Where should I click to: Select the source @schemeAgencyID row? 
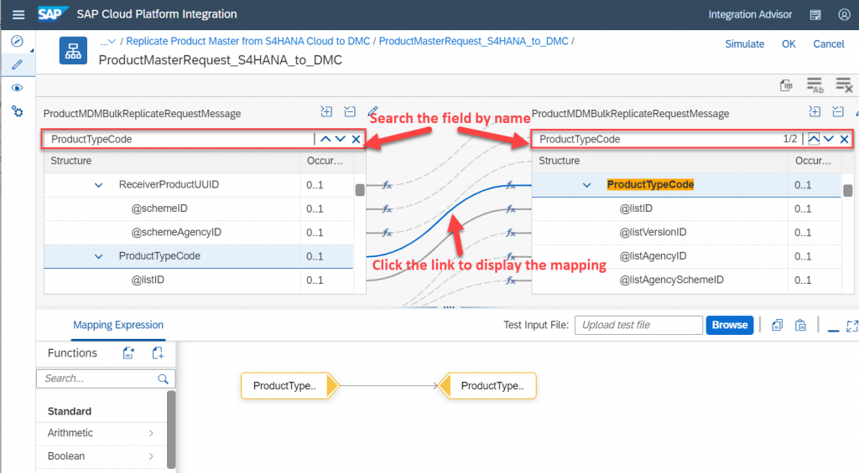coord(199,233)
